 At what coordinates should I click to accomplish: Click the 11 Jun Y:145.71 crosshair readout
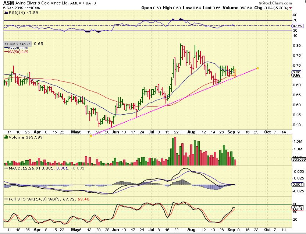tap(18, 44)
